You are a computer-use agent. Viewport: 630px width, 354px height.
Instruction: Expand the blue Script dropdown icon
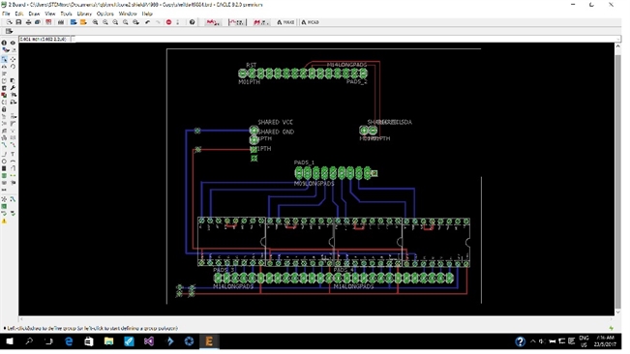(74, 22)
